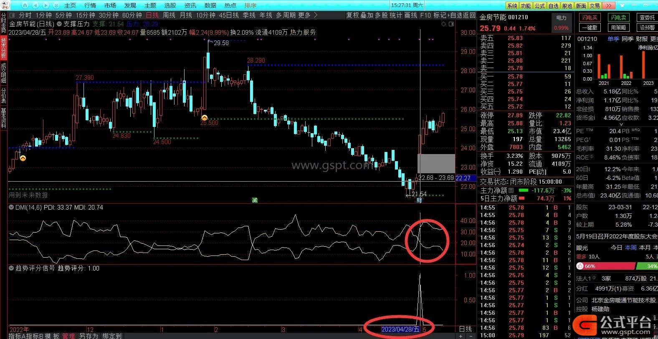This screenshot has height=339, width=658.
Task: Select 指标A at the bottom bar
Action: (x=16, y=336)
